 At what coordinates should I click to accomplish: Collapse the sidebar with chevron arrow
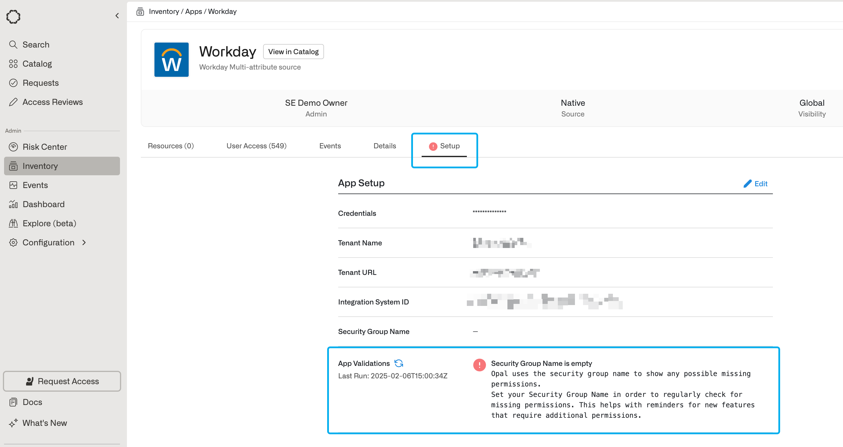tap(117, 16)
